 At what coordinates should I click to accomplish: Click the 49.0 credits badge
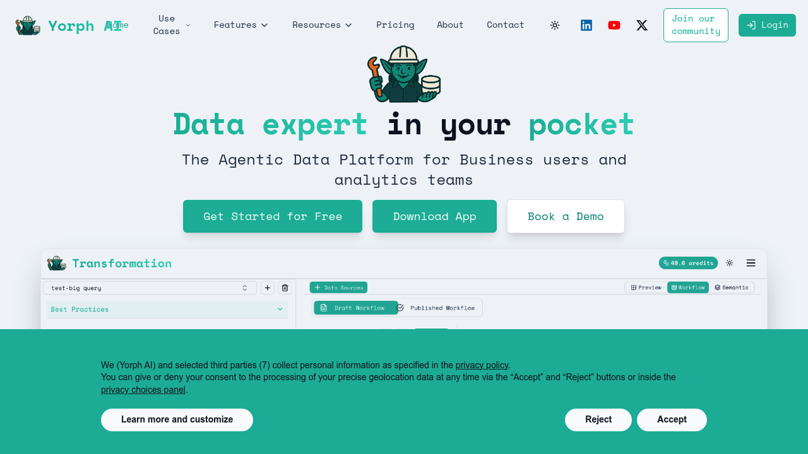(688, 263)
